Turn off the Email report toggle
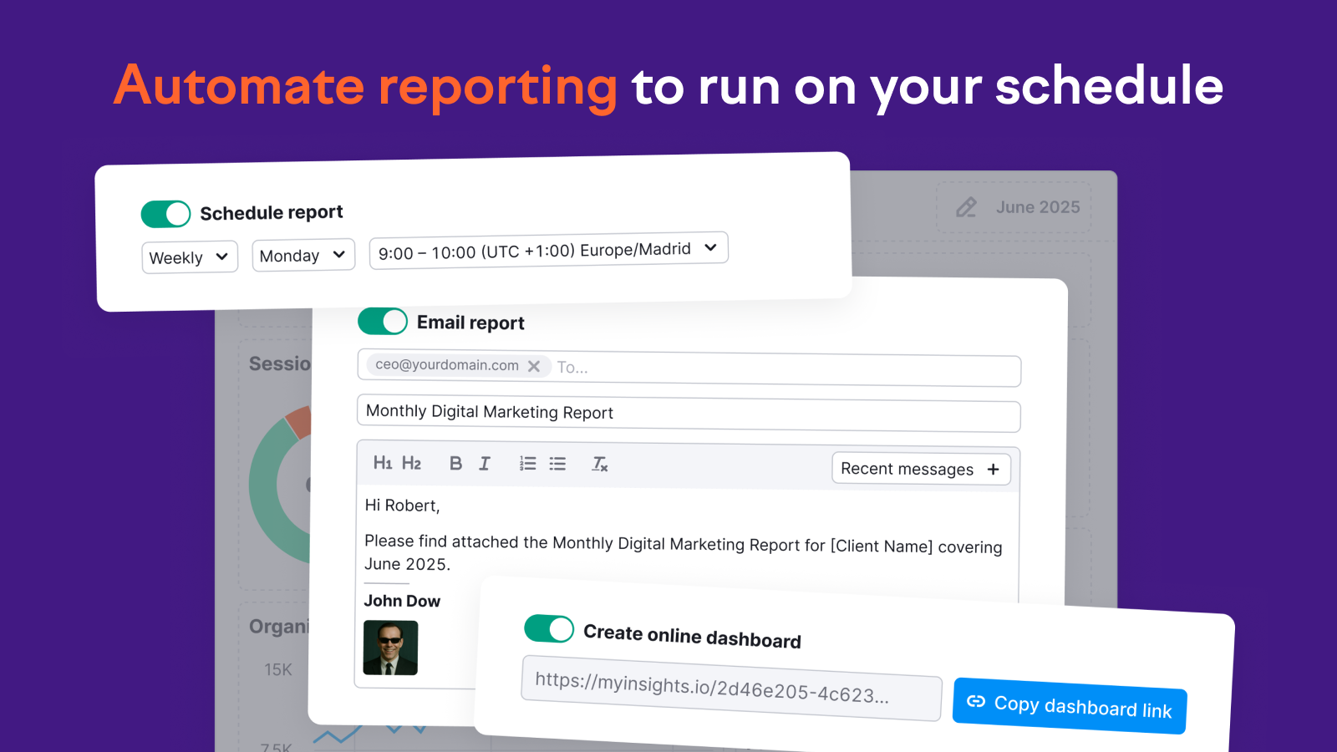Image resolution: width=1337 pixels, height=752 pixels. (382, 321)
